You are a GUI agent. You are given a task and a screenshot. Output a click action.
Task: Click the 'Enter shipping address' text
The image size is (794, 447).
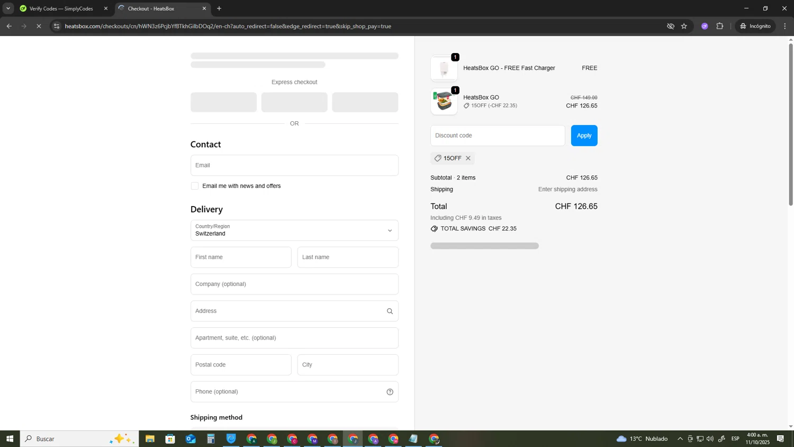pyautogui.click(x=567, y=190)
